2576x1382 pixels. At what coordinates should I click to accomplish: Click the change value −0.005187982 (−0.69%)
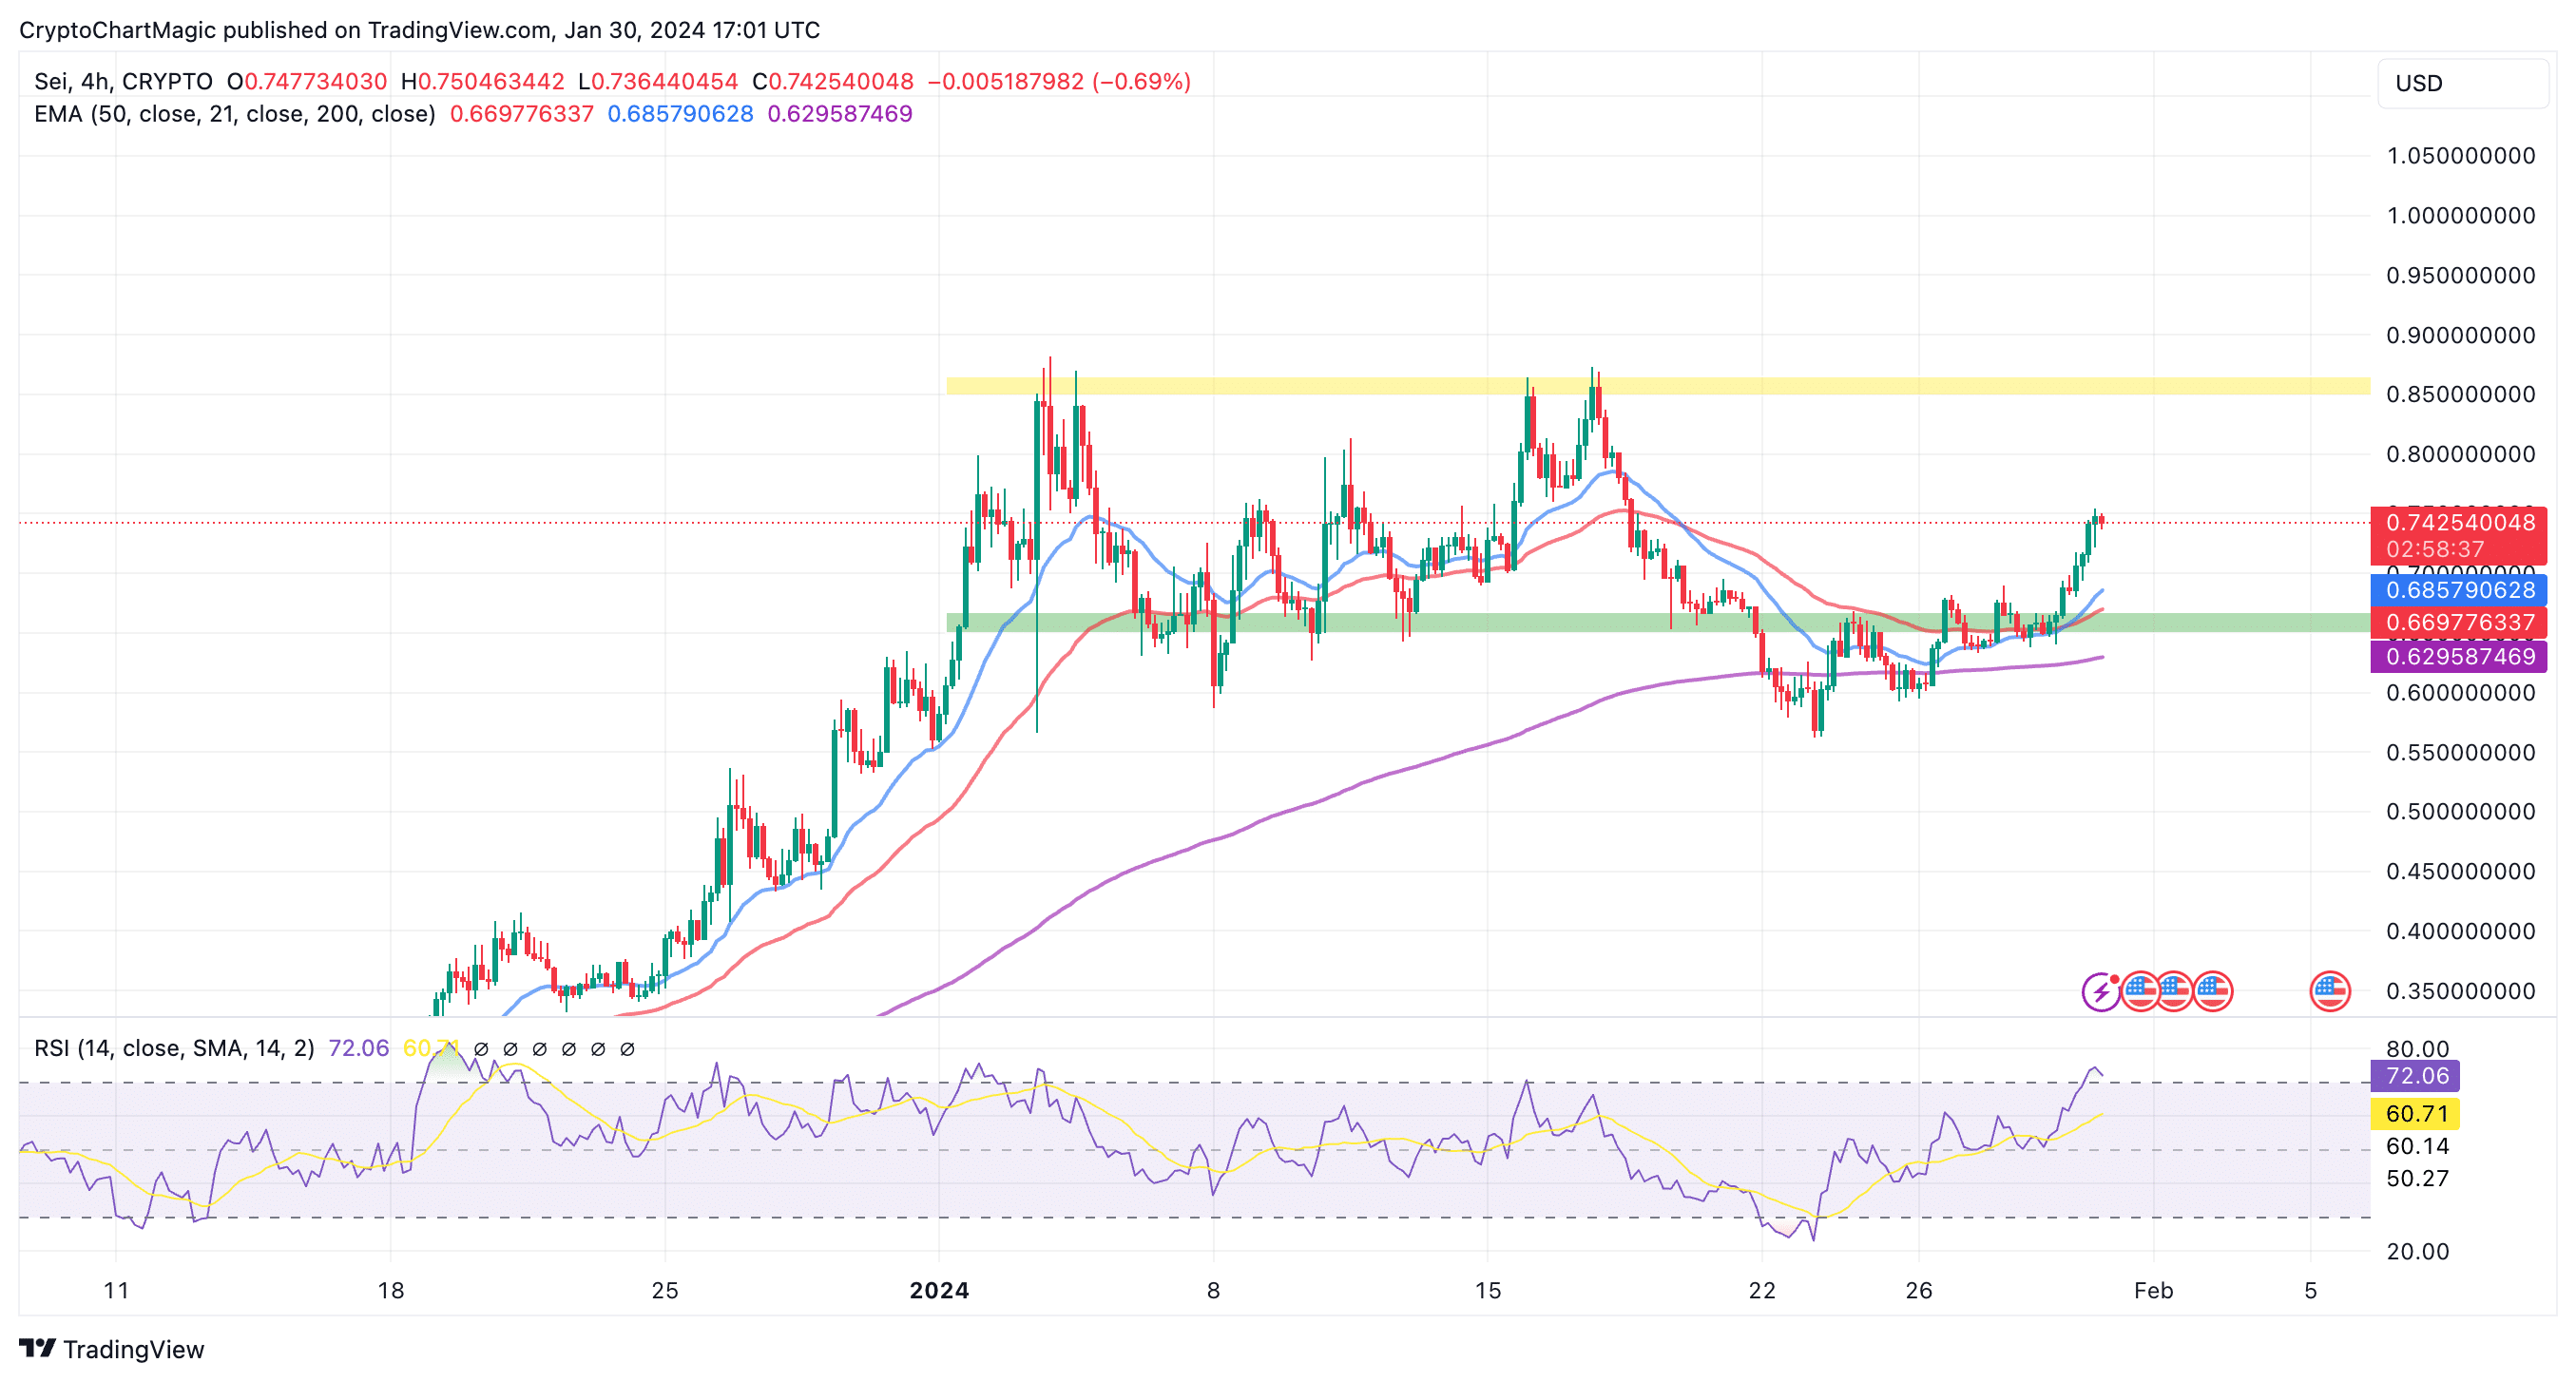(1059, 82)
